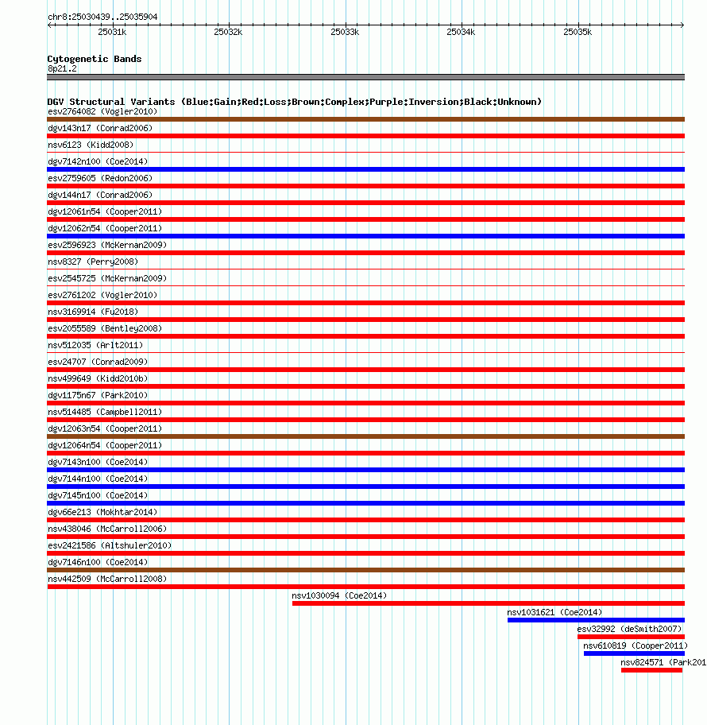This screenshot has width=707, height=725.
Task: Click the gray 8p21.2 cytogenetic band bar
Action: click(x=365, y=77)
